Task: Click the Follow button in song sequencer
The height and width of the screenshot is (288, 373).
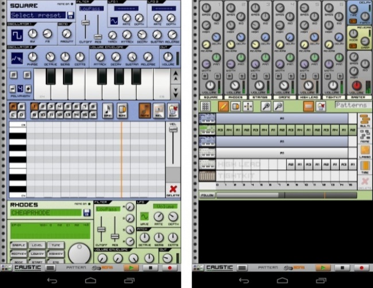Action: (207, 195)
